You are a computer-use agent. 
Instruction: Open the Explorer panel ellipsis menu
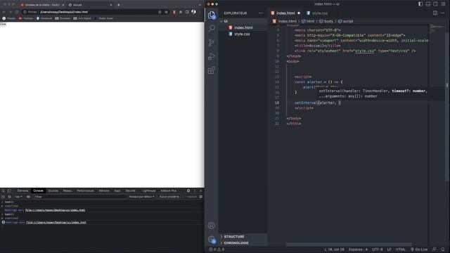click(261, 13)
